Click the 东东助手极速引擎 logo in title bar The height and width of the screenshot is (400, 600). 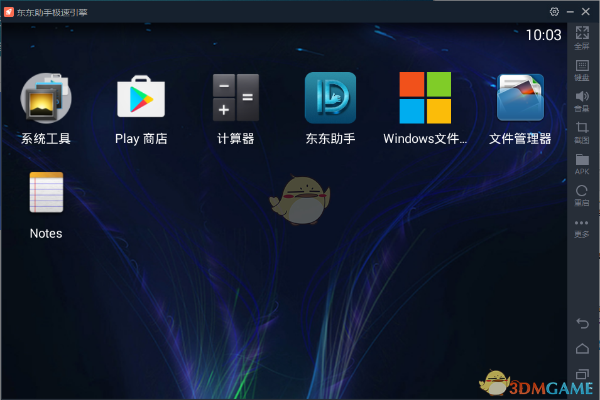coord(9,12)
